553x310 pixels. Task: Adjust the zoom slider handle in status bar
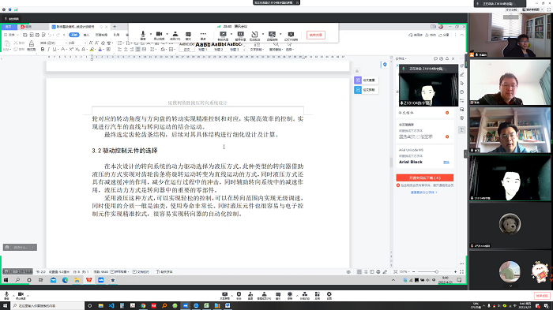(x=436, y=272)
